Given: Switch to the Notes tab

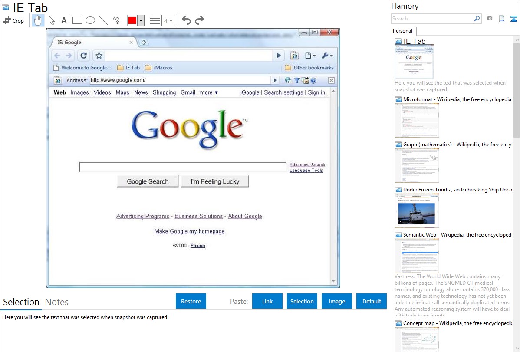Looking at the screenshot, I should coord(57,302).
